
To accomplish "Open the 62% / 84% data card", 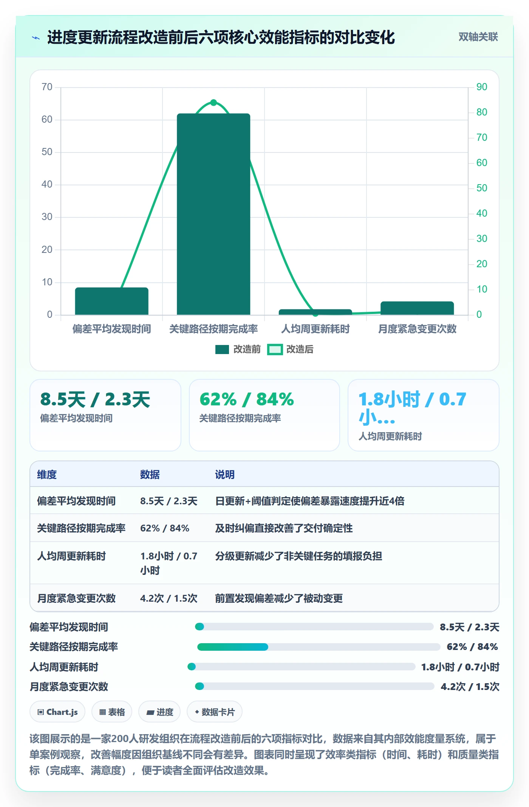I will 264,415.
